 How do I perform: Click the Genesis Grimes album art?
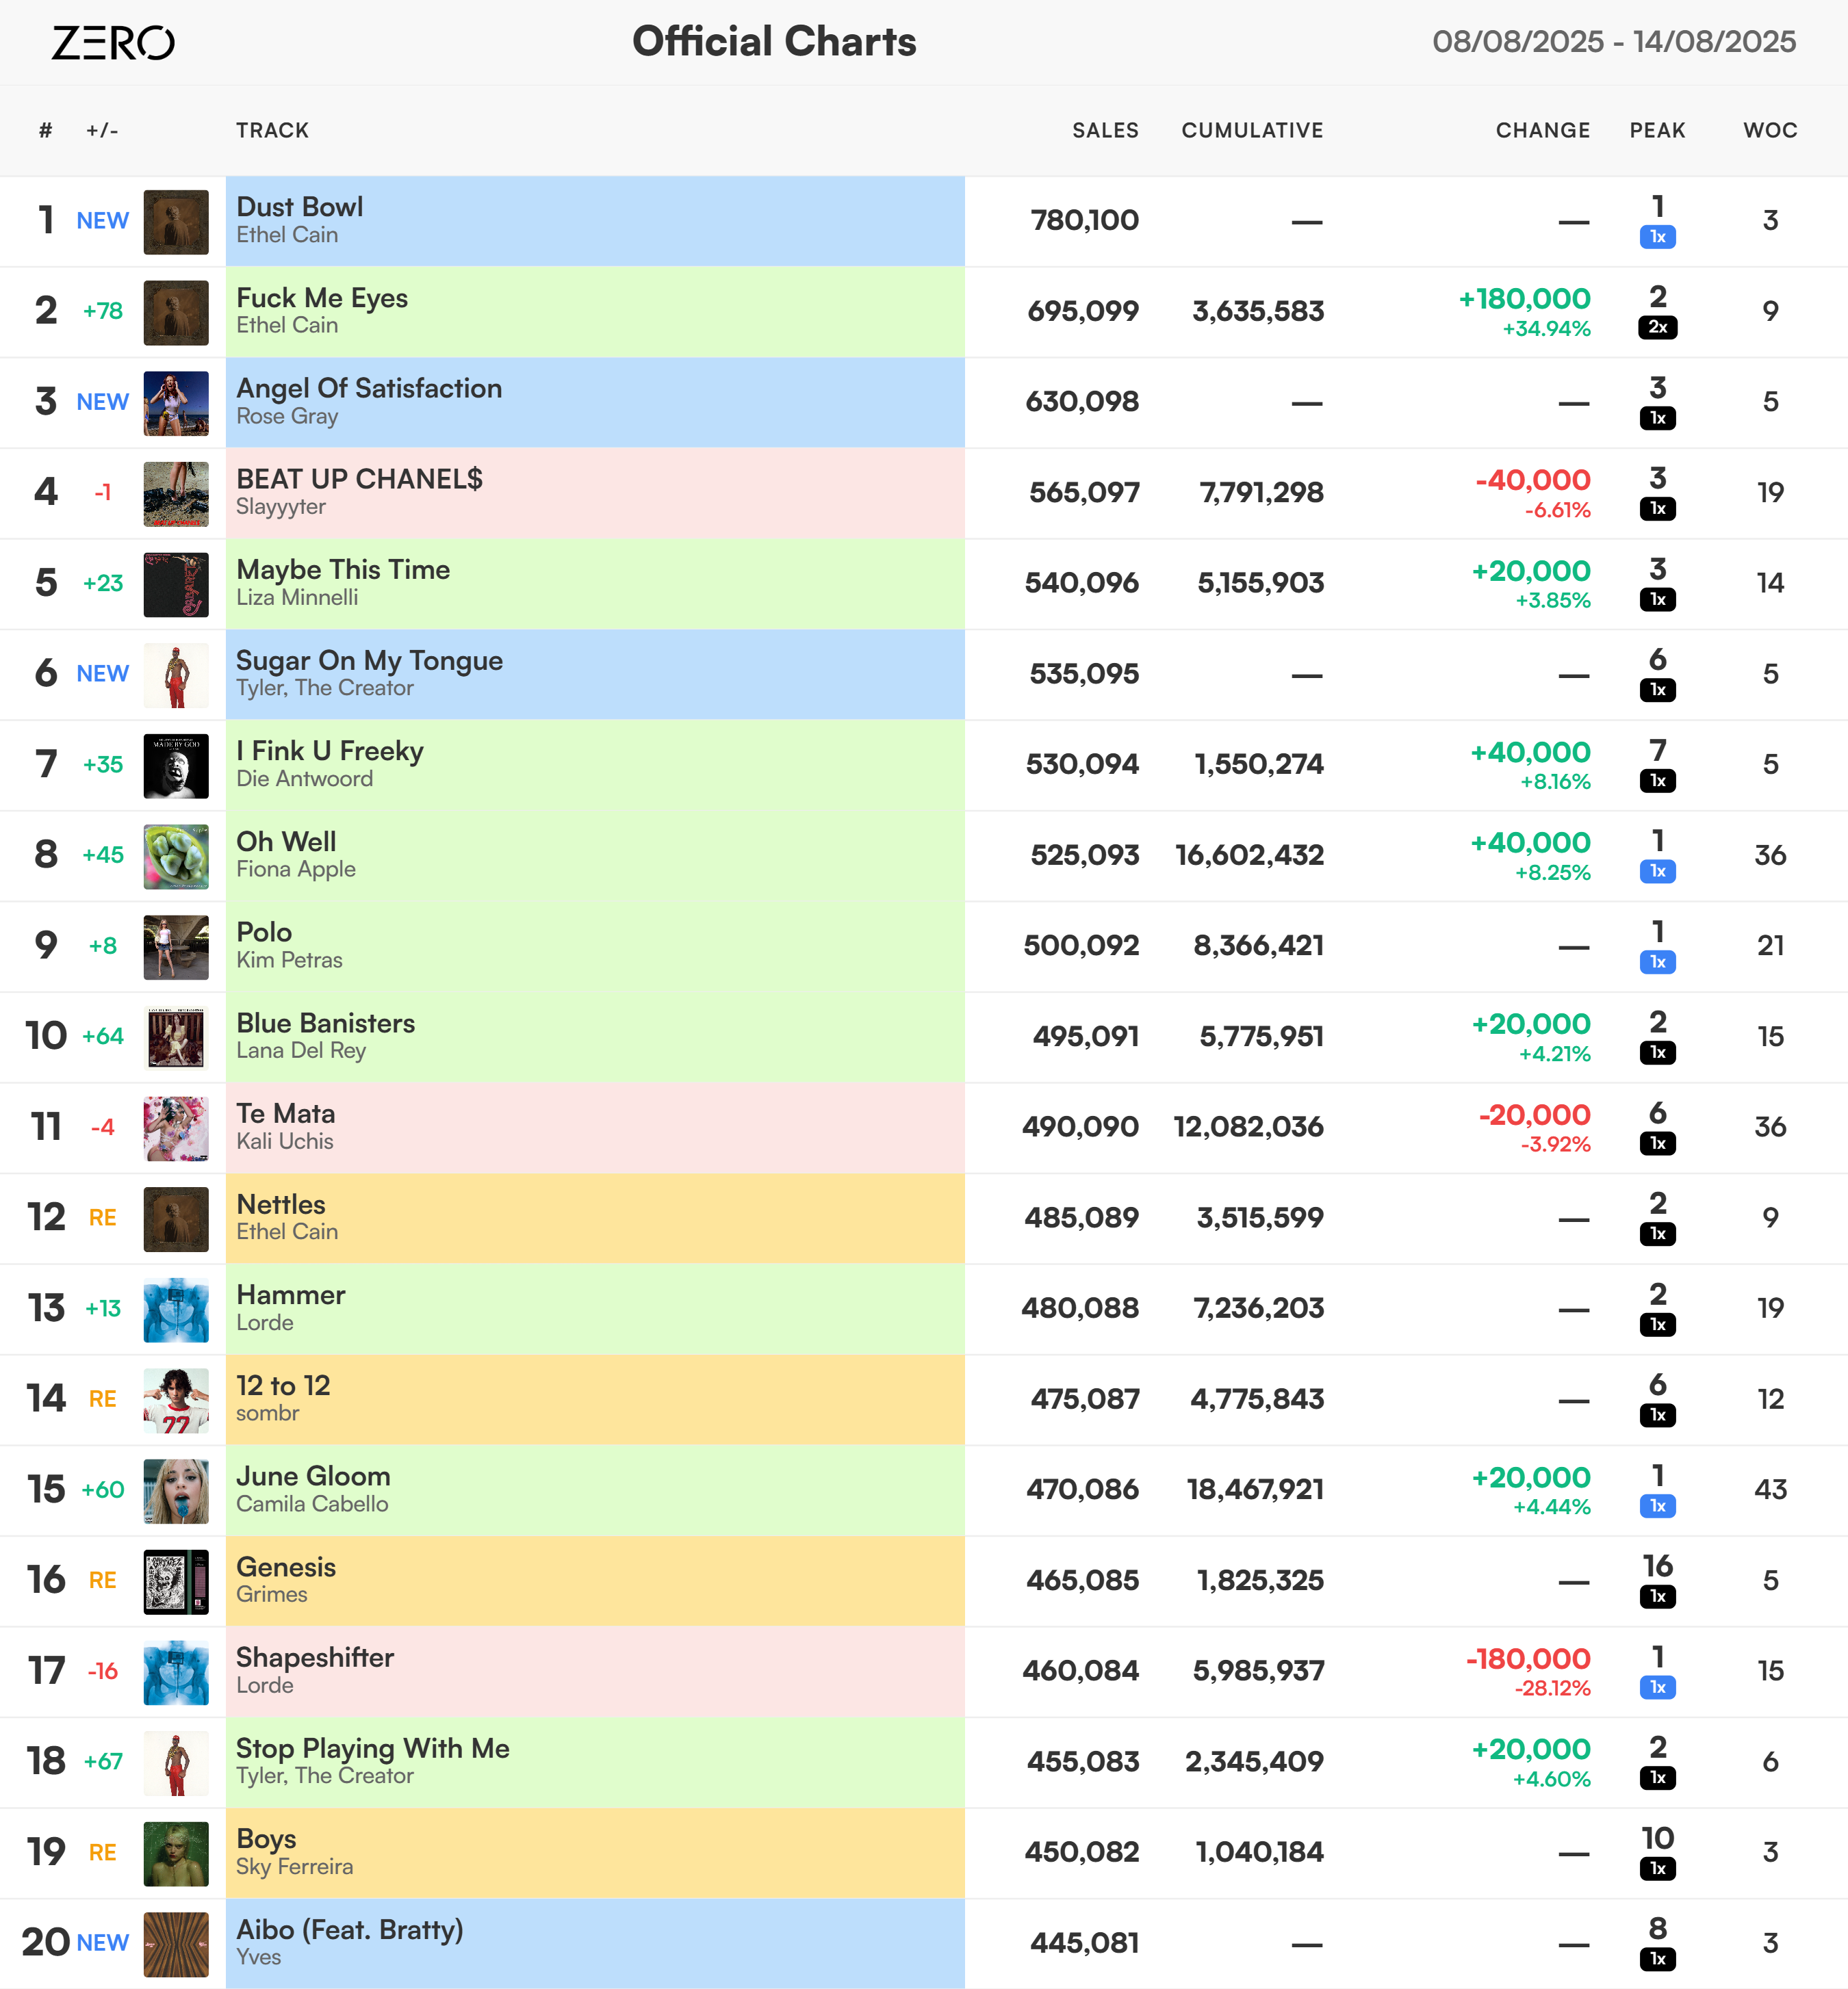coord(176,1582)
